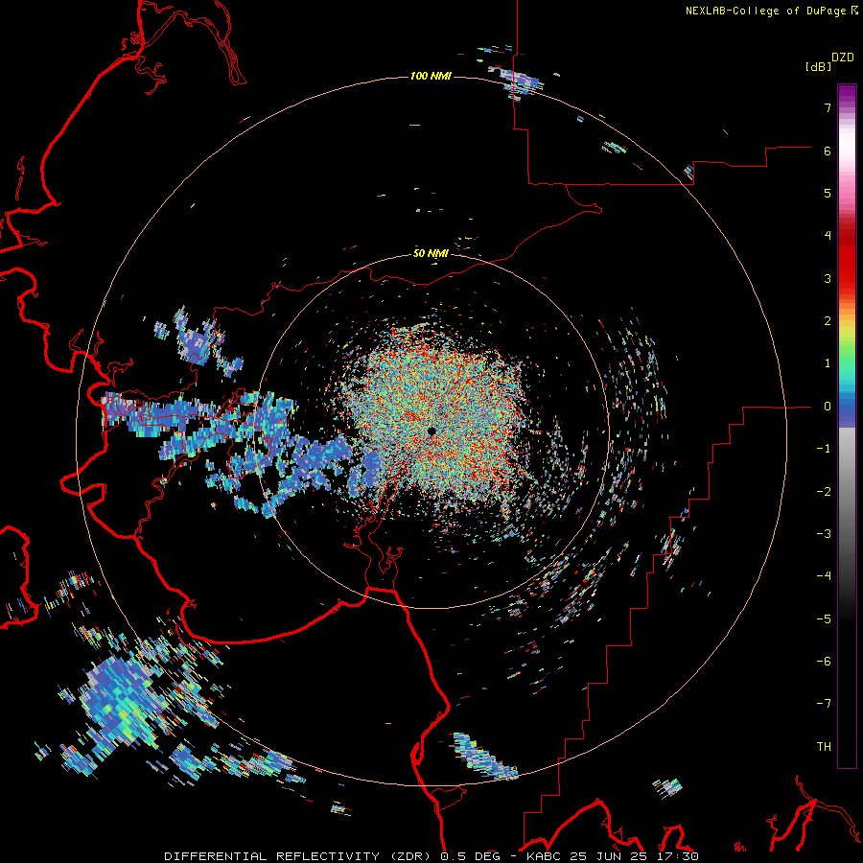
Task: Click the 50 NMI range ring label
Action: pos(431,253)
